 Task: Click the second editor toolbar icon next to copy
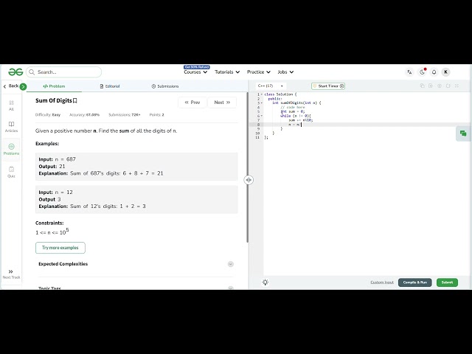coord(431,86)
